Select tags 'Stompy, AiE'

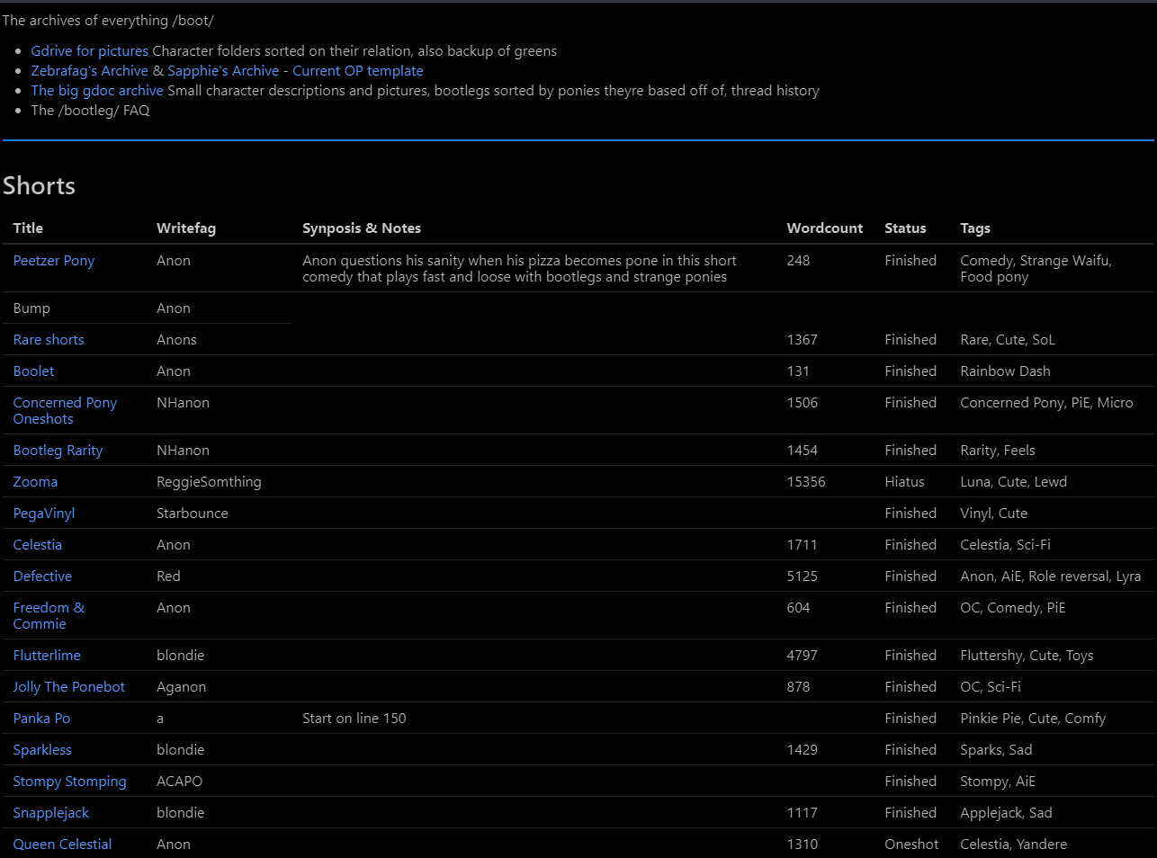click(x=998, y=782)
